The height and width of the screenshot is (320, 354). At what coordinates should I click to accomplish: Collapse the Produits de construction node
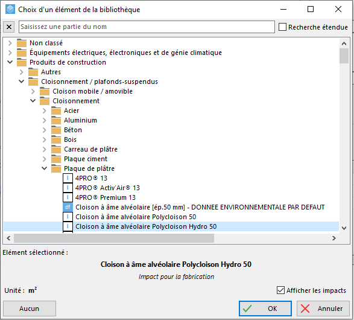click(x=10, y=62)
